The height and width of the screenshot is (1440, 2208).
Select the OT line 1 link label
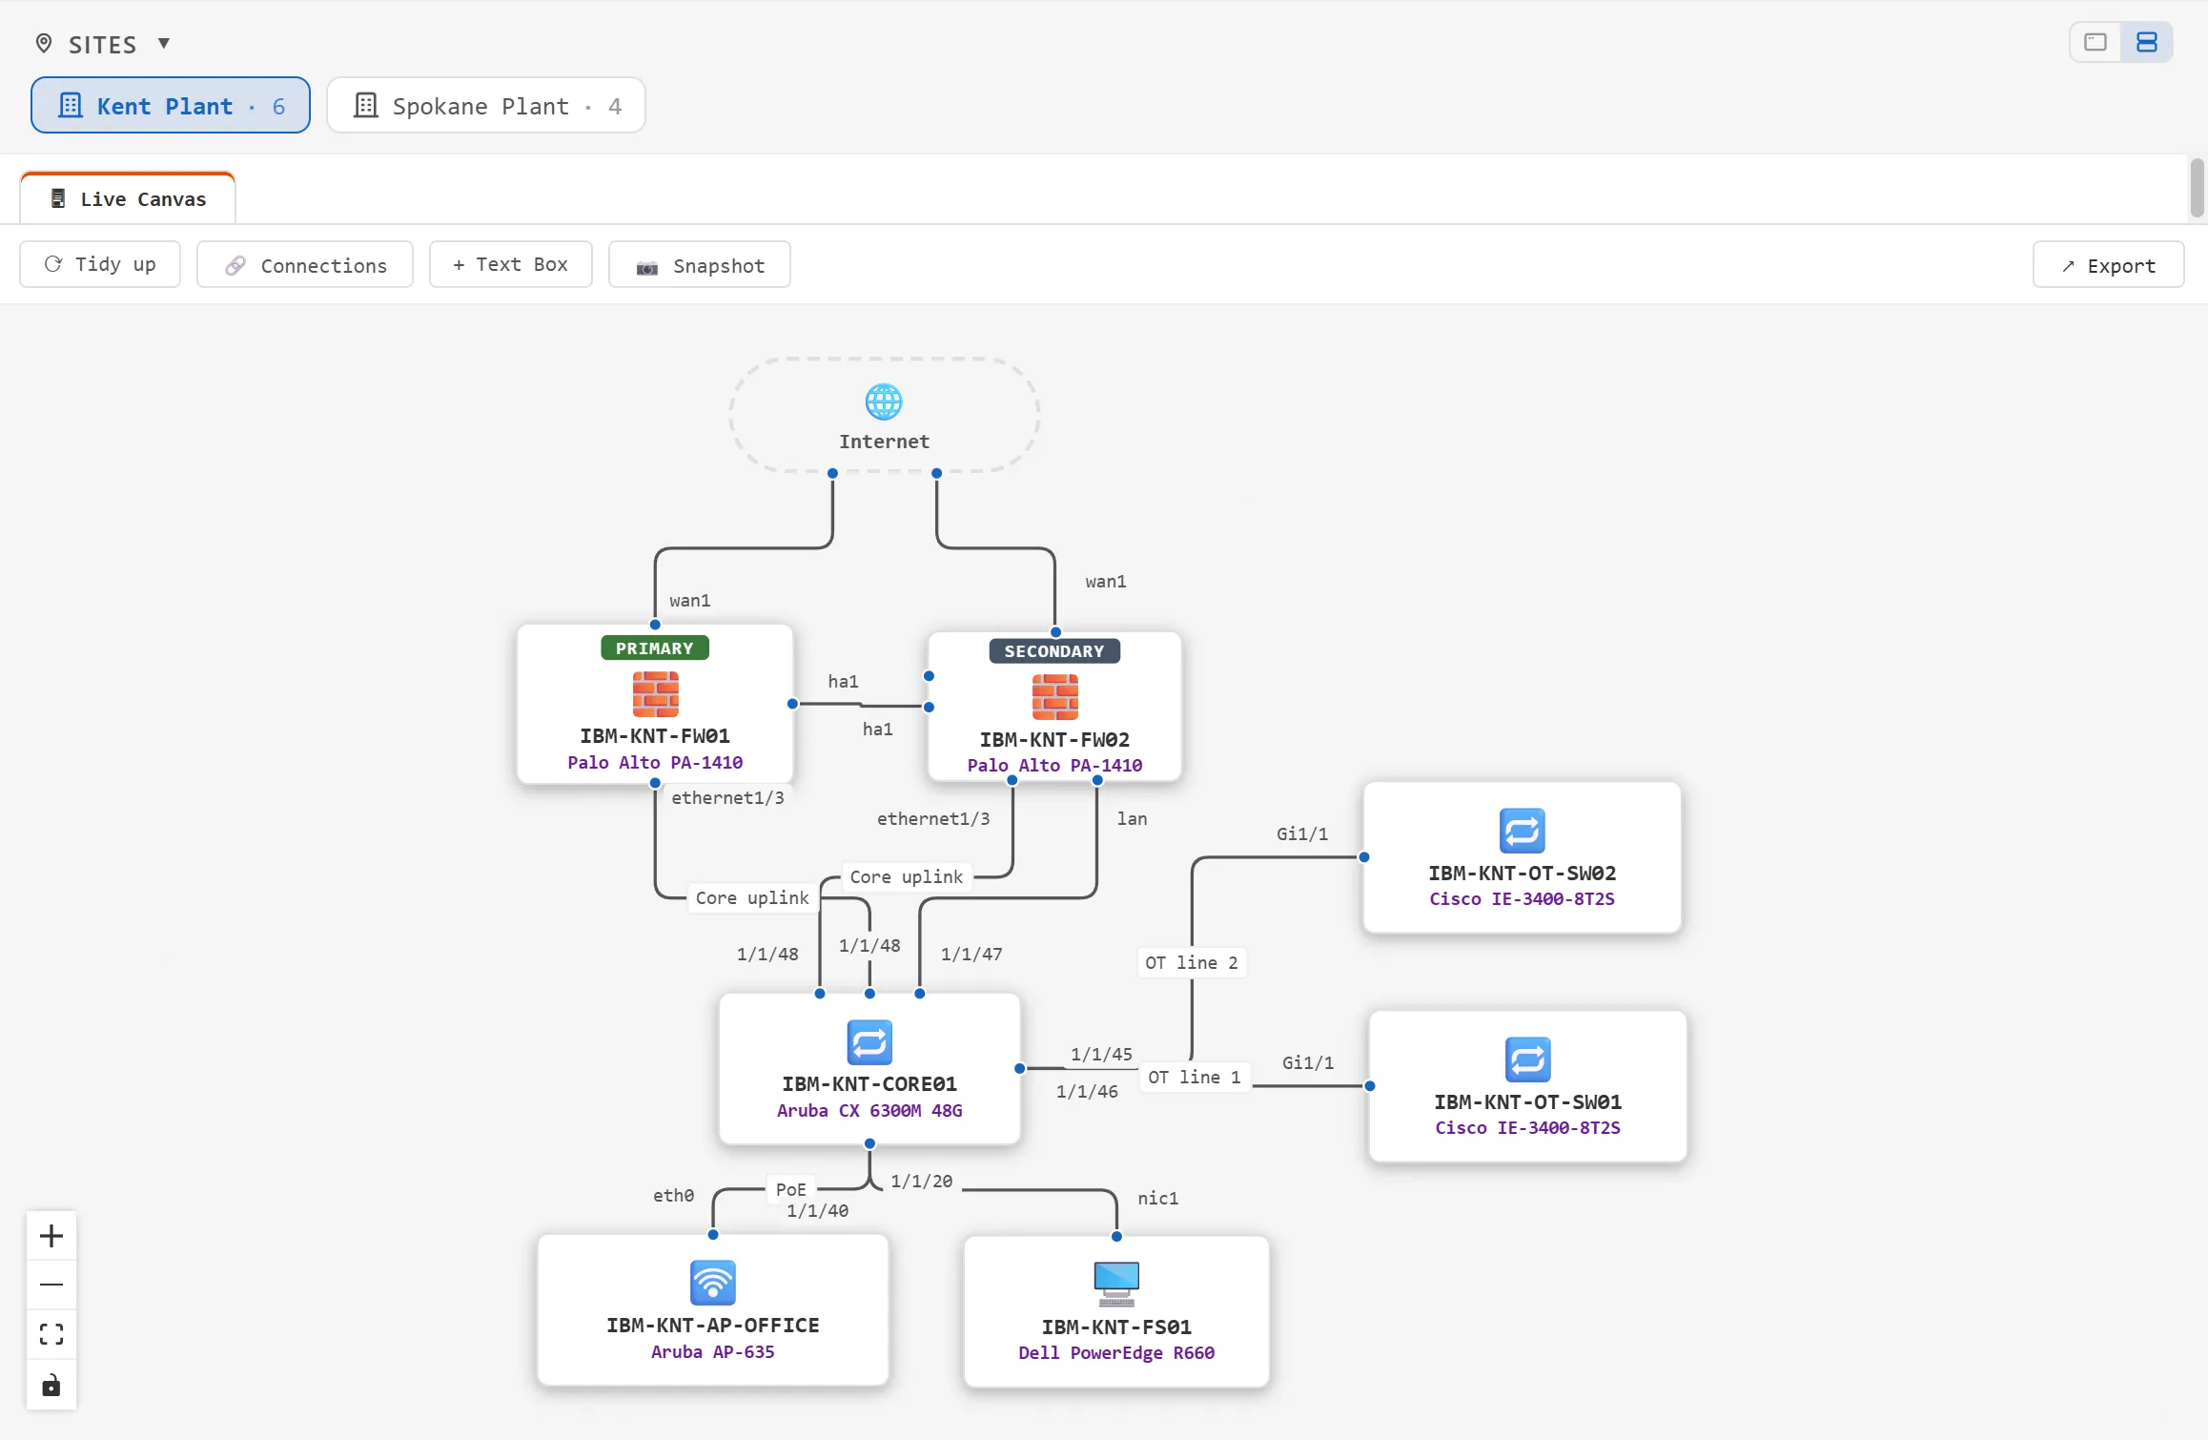[1195, 1077]
